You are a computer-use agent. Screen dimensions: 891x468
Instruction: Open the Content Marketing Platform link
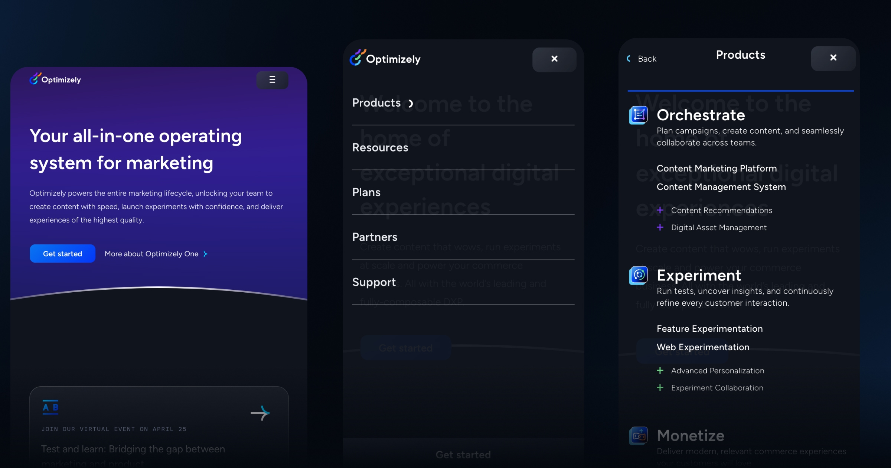coord(717,168)
